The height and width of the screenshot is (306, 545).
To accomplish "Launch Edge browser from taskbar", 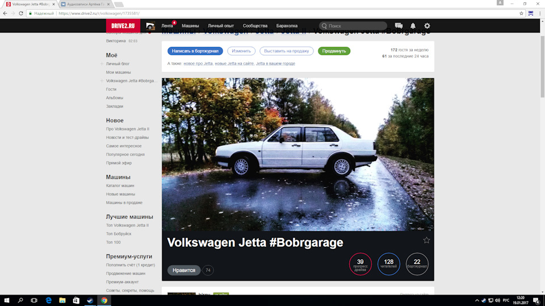I will 48,300.
